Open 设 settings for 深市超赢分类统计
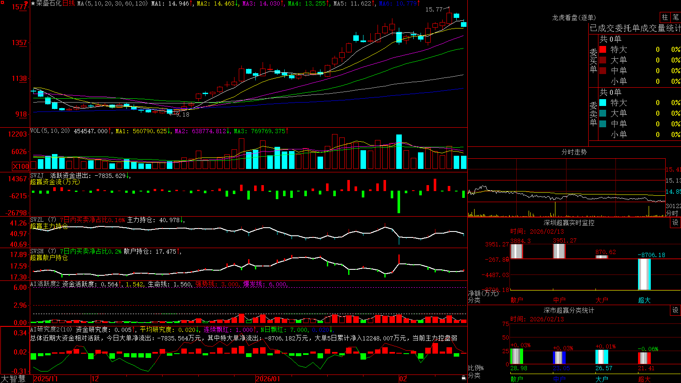Image resolution: width=681 pixels, height=383 pixels. point(675,310)
